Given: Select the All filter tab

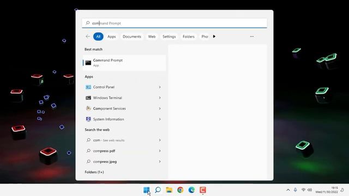Looking at the screenshot, I should click(x=98, y=36).
